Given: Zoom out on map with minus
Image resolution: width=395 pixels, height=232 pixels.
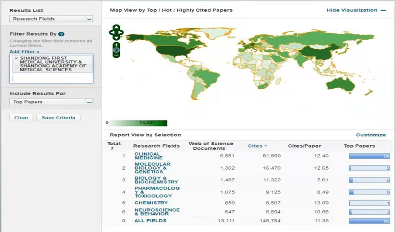Looking at the screenshot, I should click(x=116, y=55).
